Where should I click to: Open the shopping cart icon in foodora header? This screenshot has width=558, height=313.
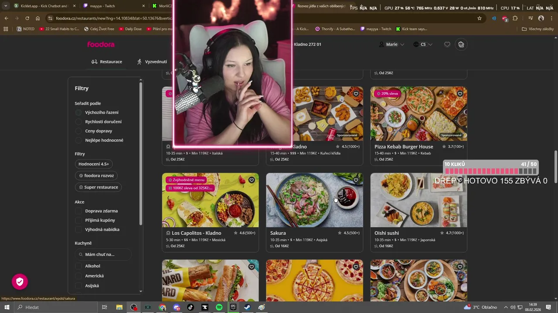click(x=461, y=44)
